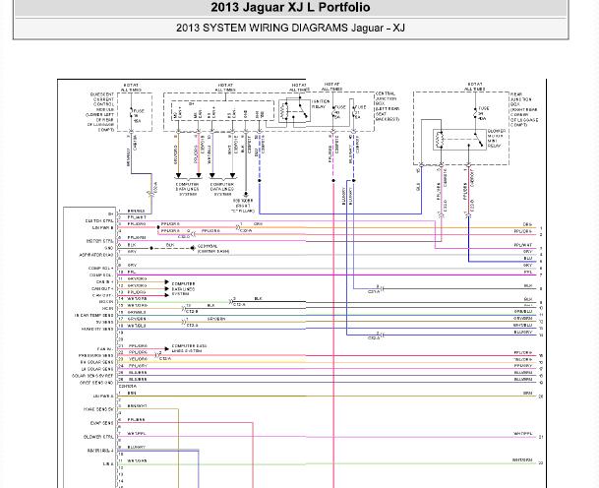This screenshot has height=488, width=599.
Task: Click the 'RPL/WHT' wire label on the right edge
Action: click(x=523, y=245)
